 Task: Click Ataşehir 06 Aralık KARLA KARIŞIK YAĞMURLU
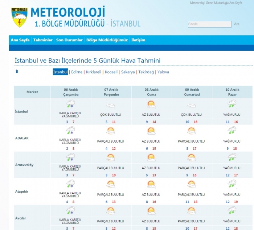(x=70, y=194)
